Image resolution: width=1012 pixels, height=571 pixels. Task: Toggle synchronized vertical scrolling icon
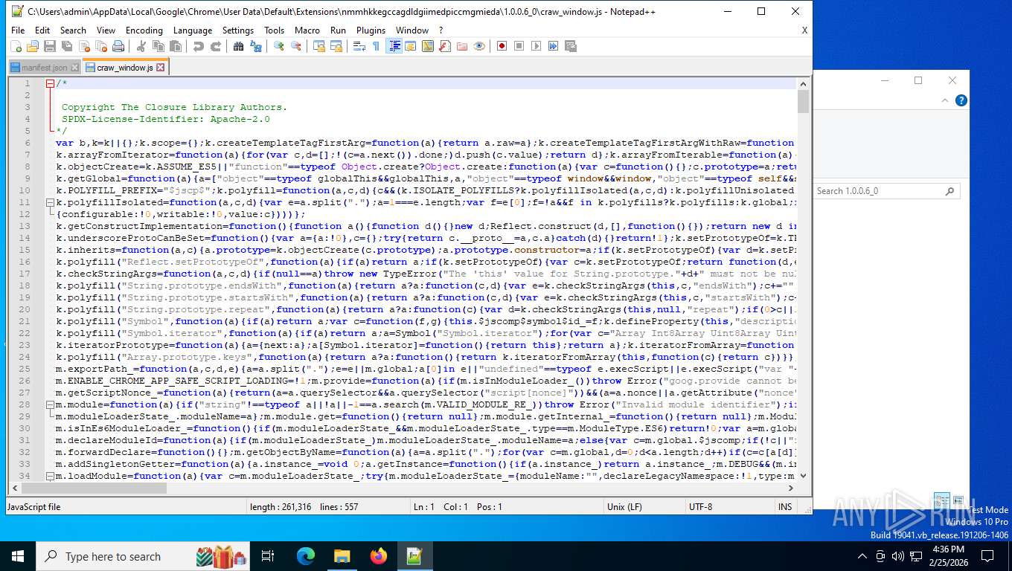319,46
